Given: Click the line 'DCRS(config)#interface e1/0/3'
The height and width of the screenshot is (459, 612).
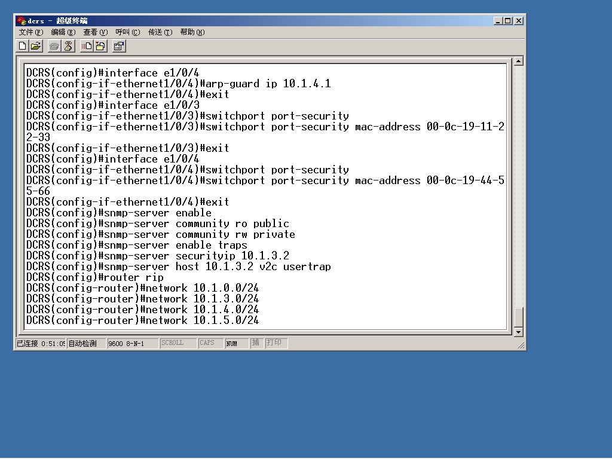Looking at the screenshot, I should (113, 105).
